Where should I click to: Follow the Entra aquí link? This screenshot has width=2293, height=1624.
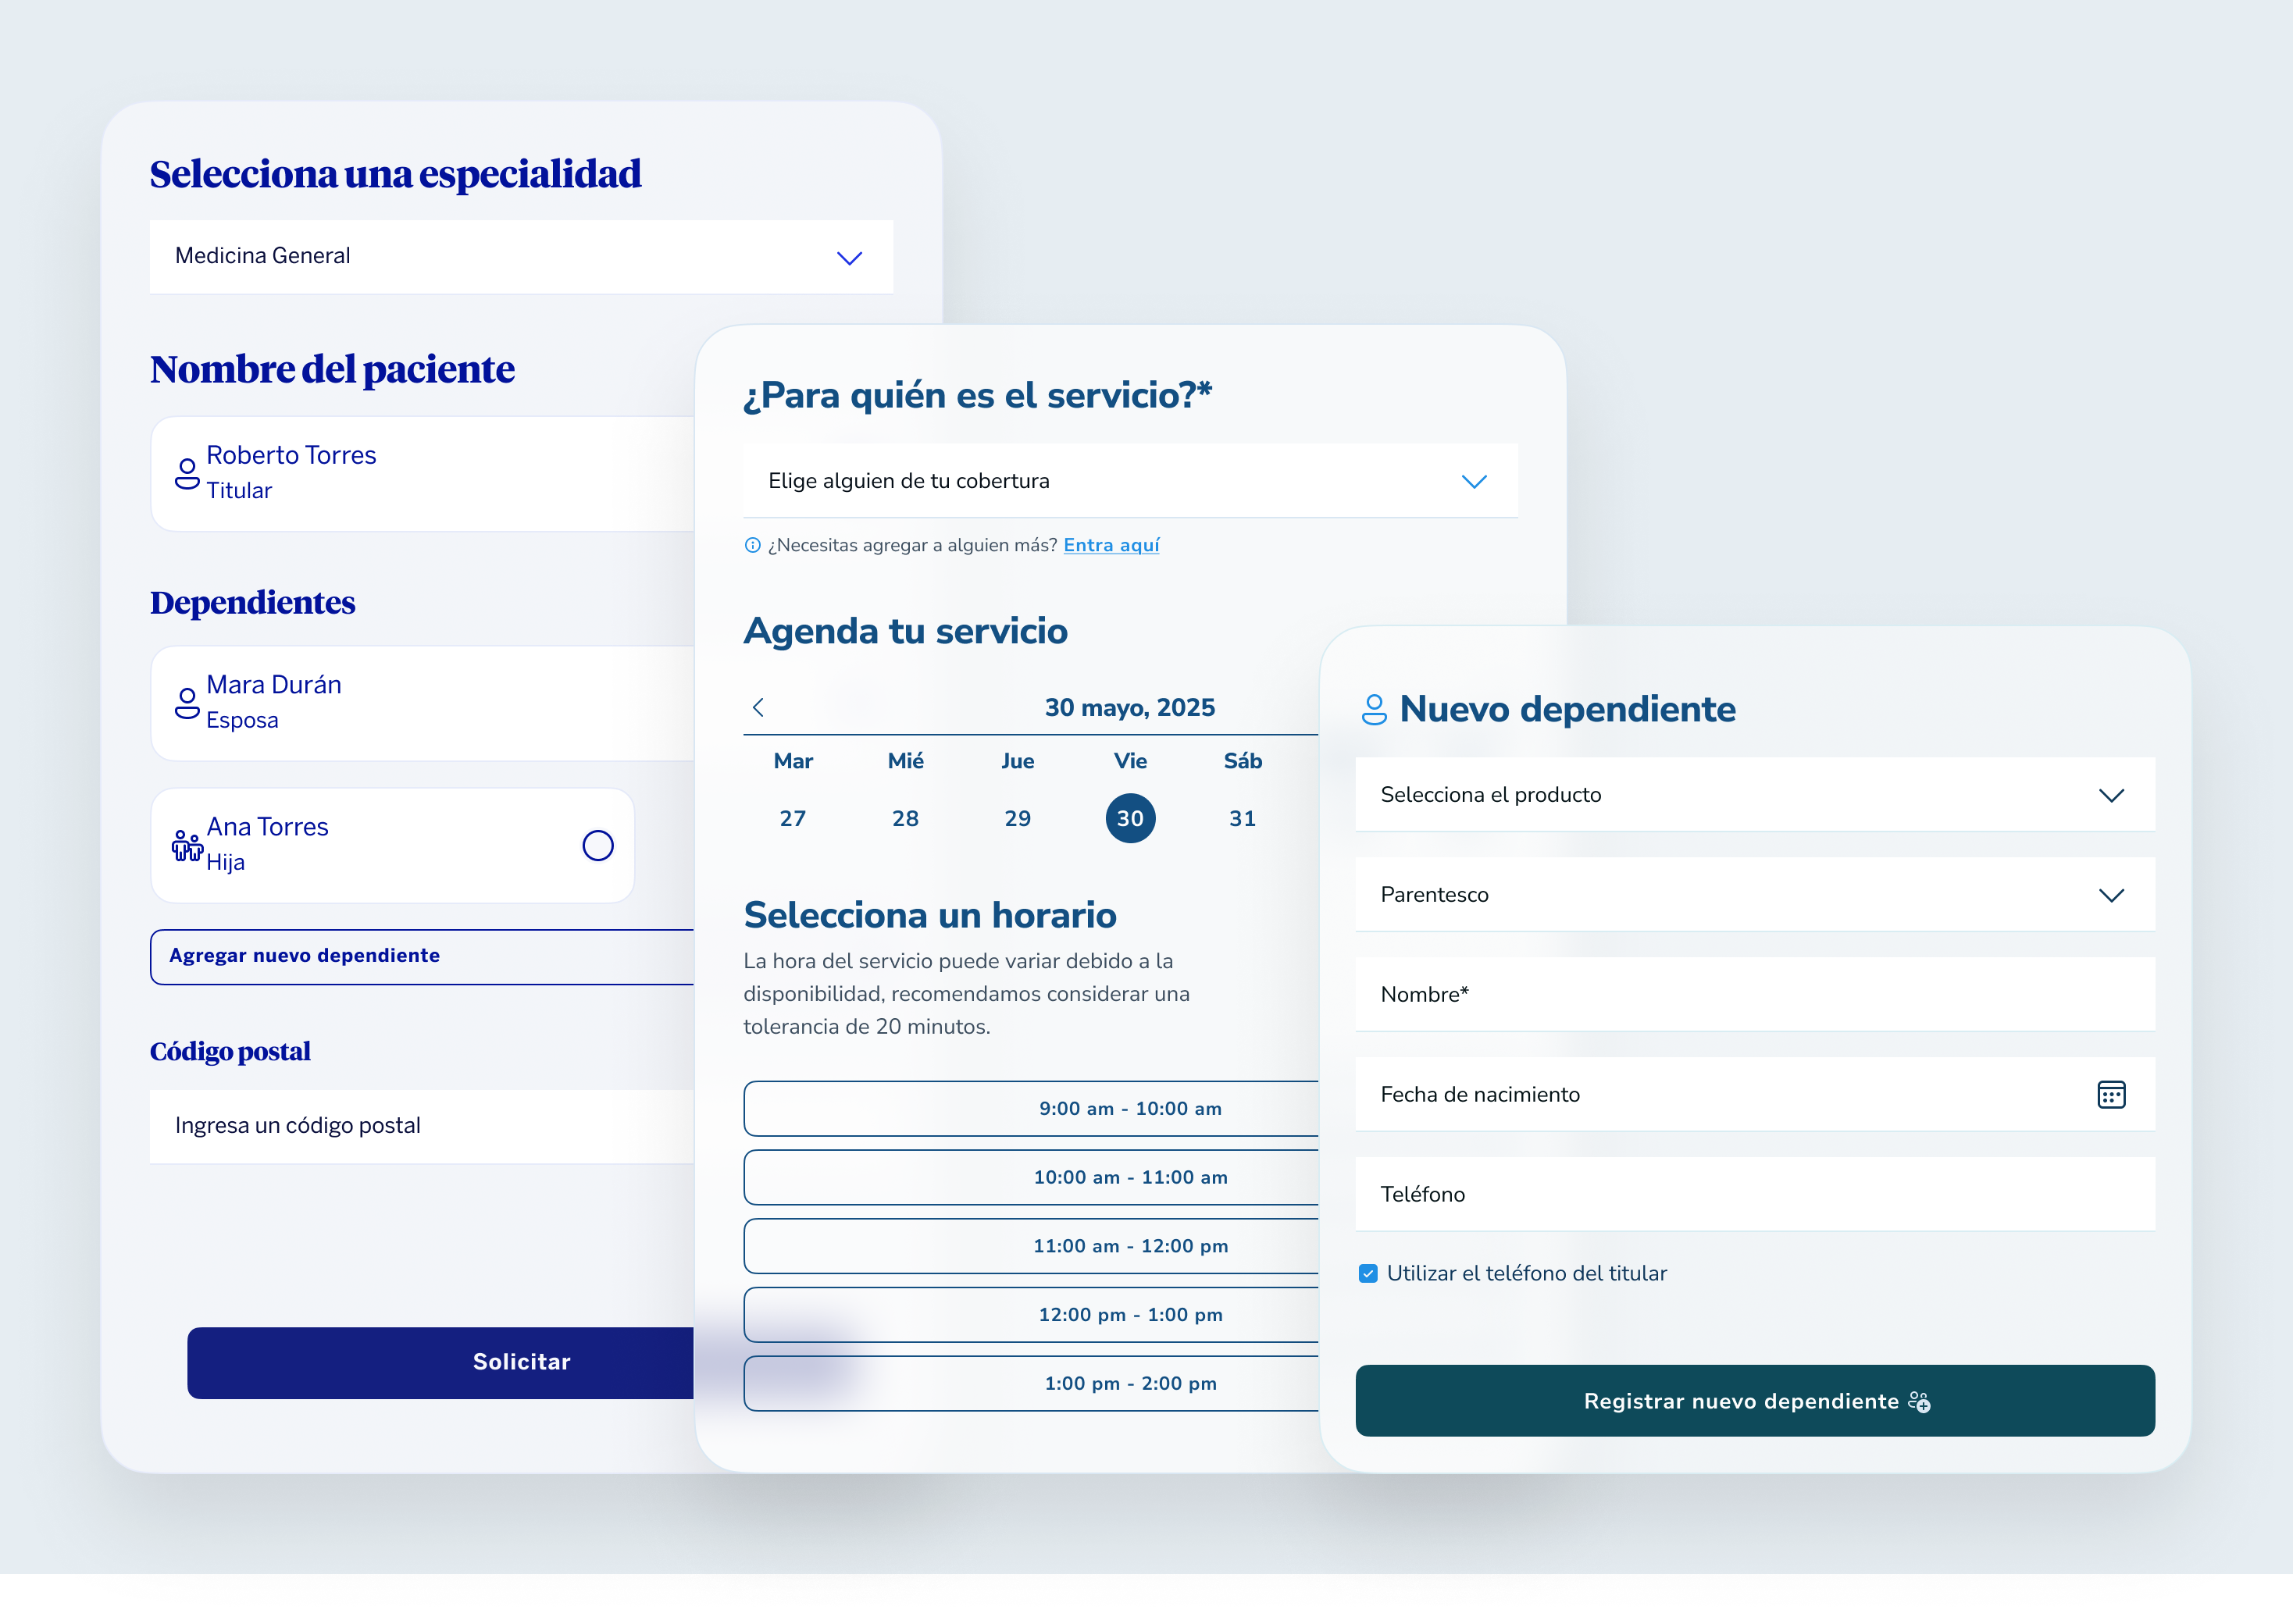1111,545
